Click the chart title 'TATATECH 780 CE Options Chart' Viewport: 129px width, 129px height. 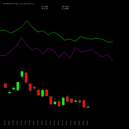(x=13, y=4)
